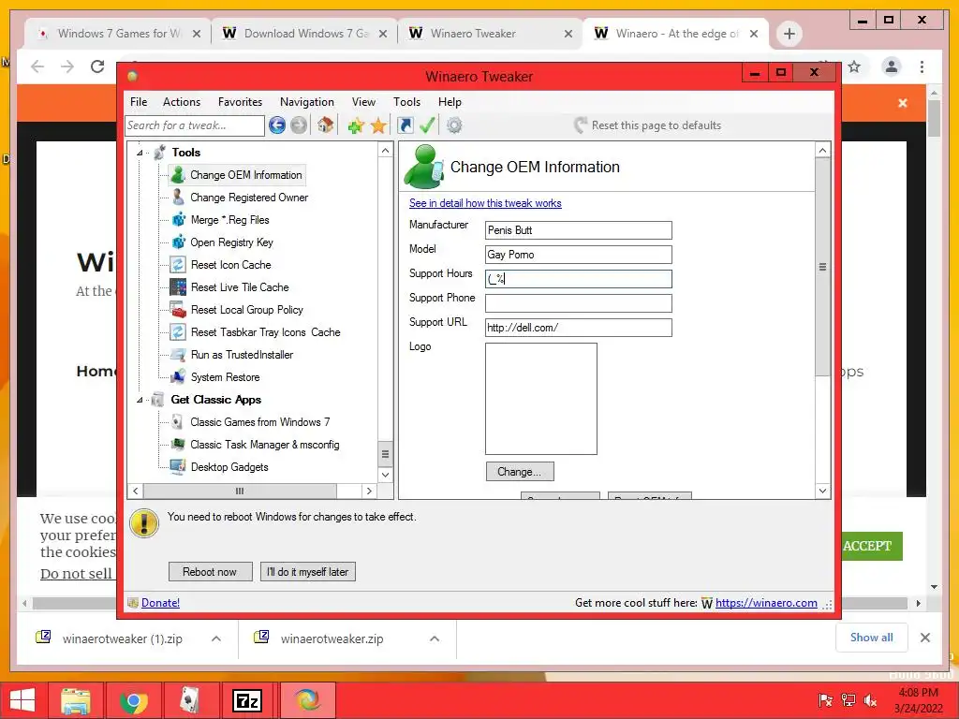The image size is (959, 719).
Task: Click ACCEPT on the cookie banner
Action: tap(867, 546)
